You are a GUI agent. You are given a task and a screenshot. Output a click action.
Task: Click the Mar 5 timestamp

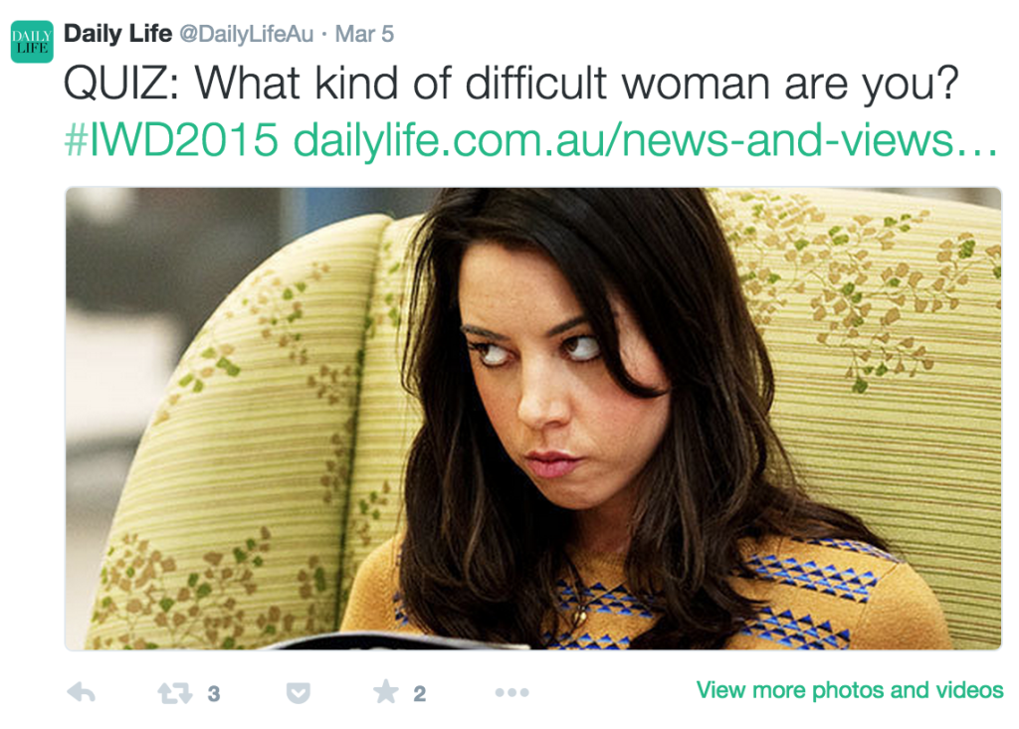tap(364, 34)
